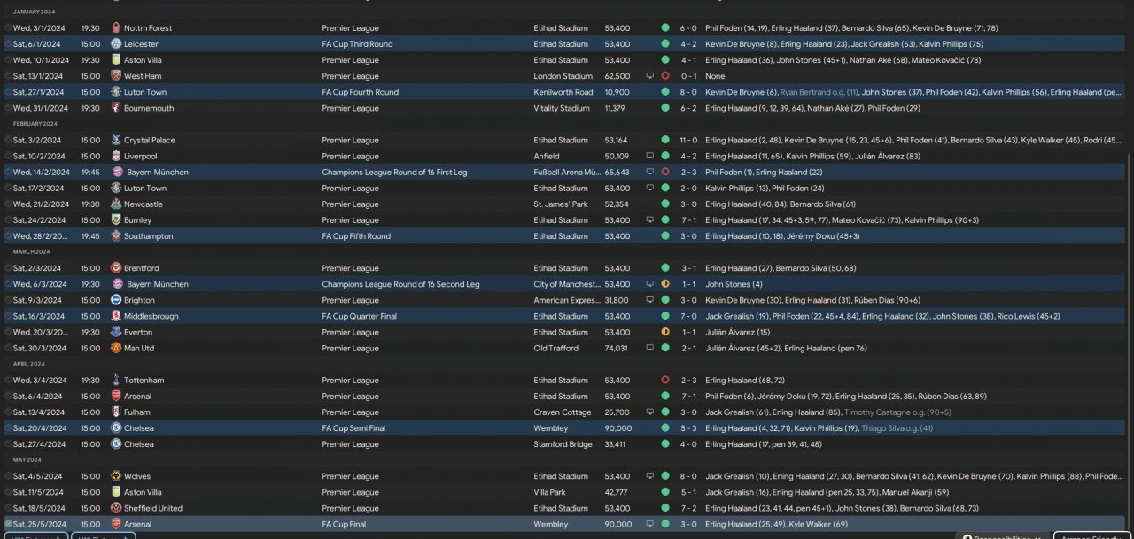
Task: Select the row marker beside Sat, 25/5/2024
Action: pyautogui.click(x=8, y=524)
